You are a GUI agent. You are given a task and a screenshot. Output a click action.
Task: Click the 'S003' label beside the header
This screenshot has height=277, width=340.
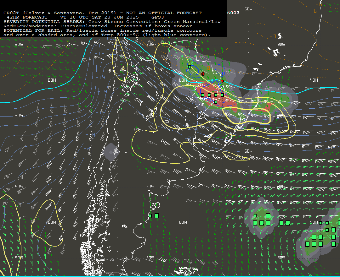point(233,13)
